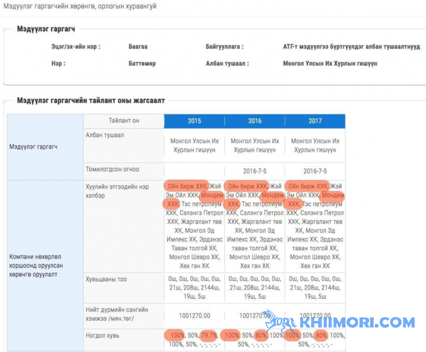The height and width of the screenshot is (352, 426).
Task: Click the highlighted '80%' in the 2017 column
Action: [x=321, y=335]
